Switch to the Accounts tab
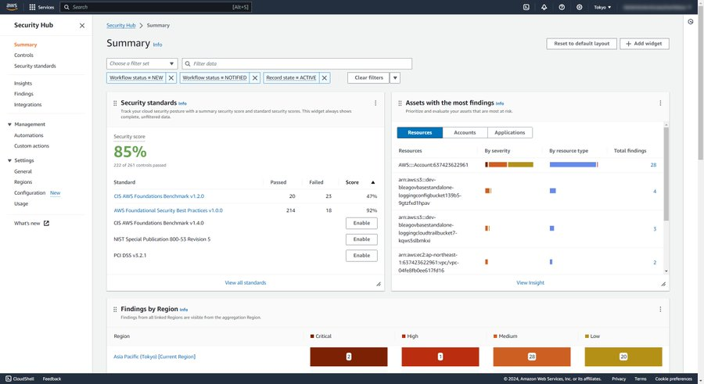 tap(465, 133)
